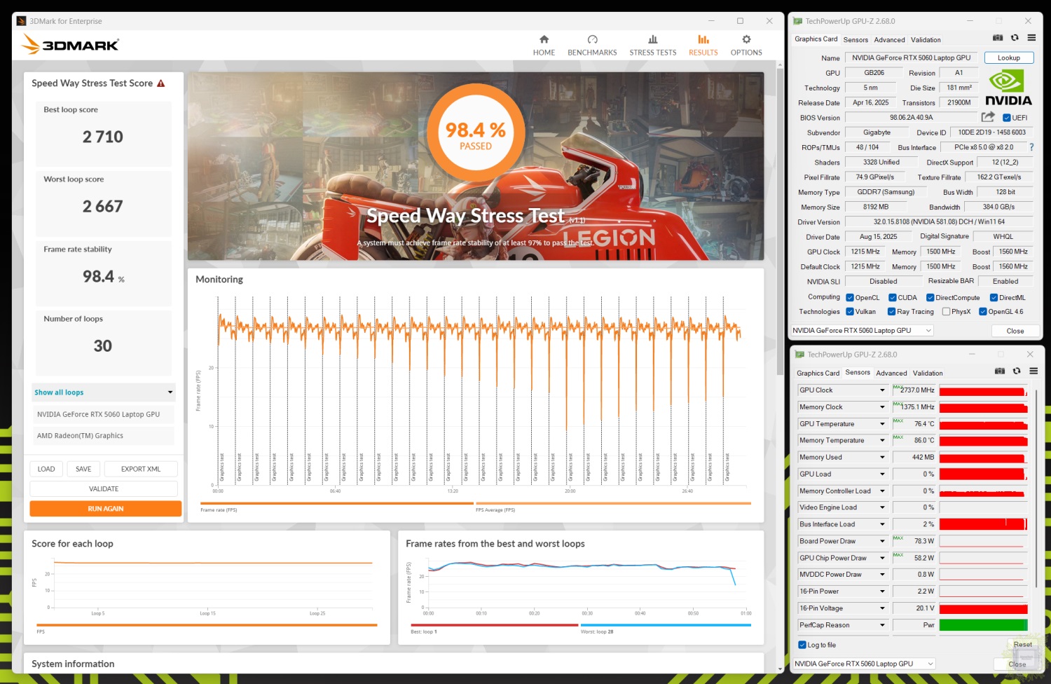Open the Board Power Draw sensor dropdown arrow
Image resolution: width=1051 pixels, height=684 pixels.
[x=882, y=541]
